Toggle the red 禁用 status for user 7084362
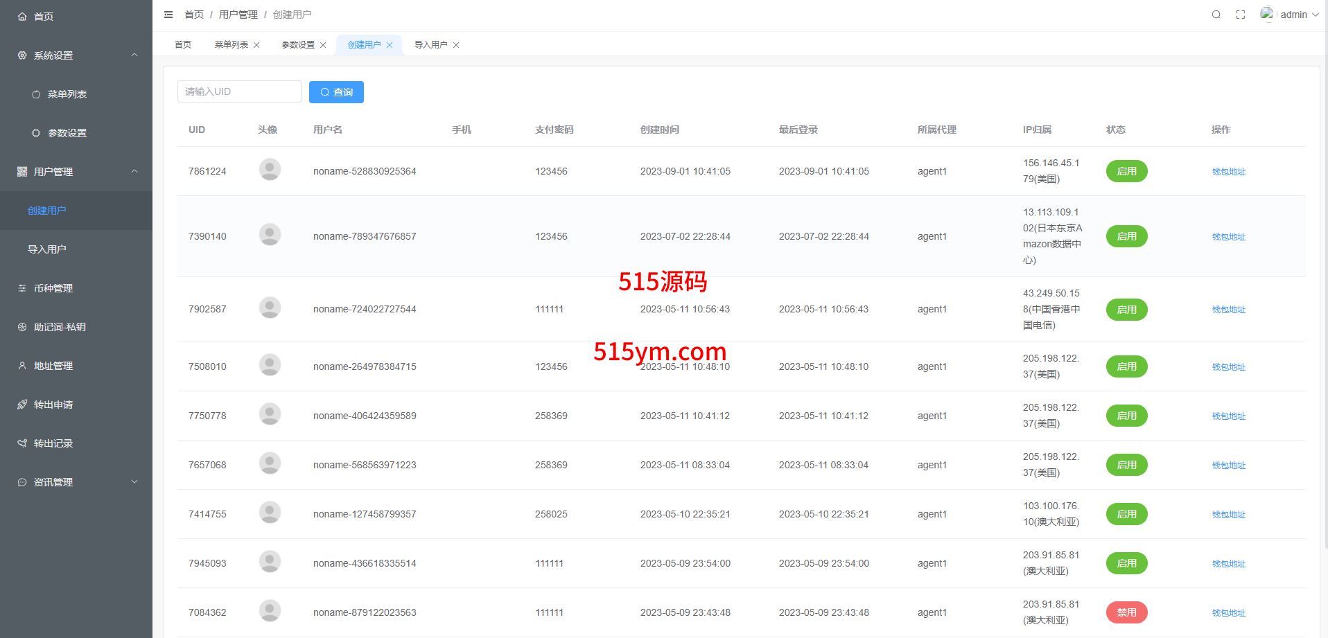Screen dimensions: 1328x638 pyautogui.click(x=1126, y=612)
